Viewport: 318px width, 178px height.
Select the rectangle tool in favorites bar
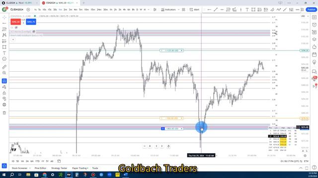click(x=253, y=9)
